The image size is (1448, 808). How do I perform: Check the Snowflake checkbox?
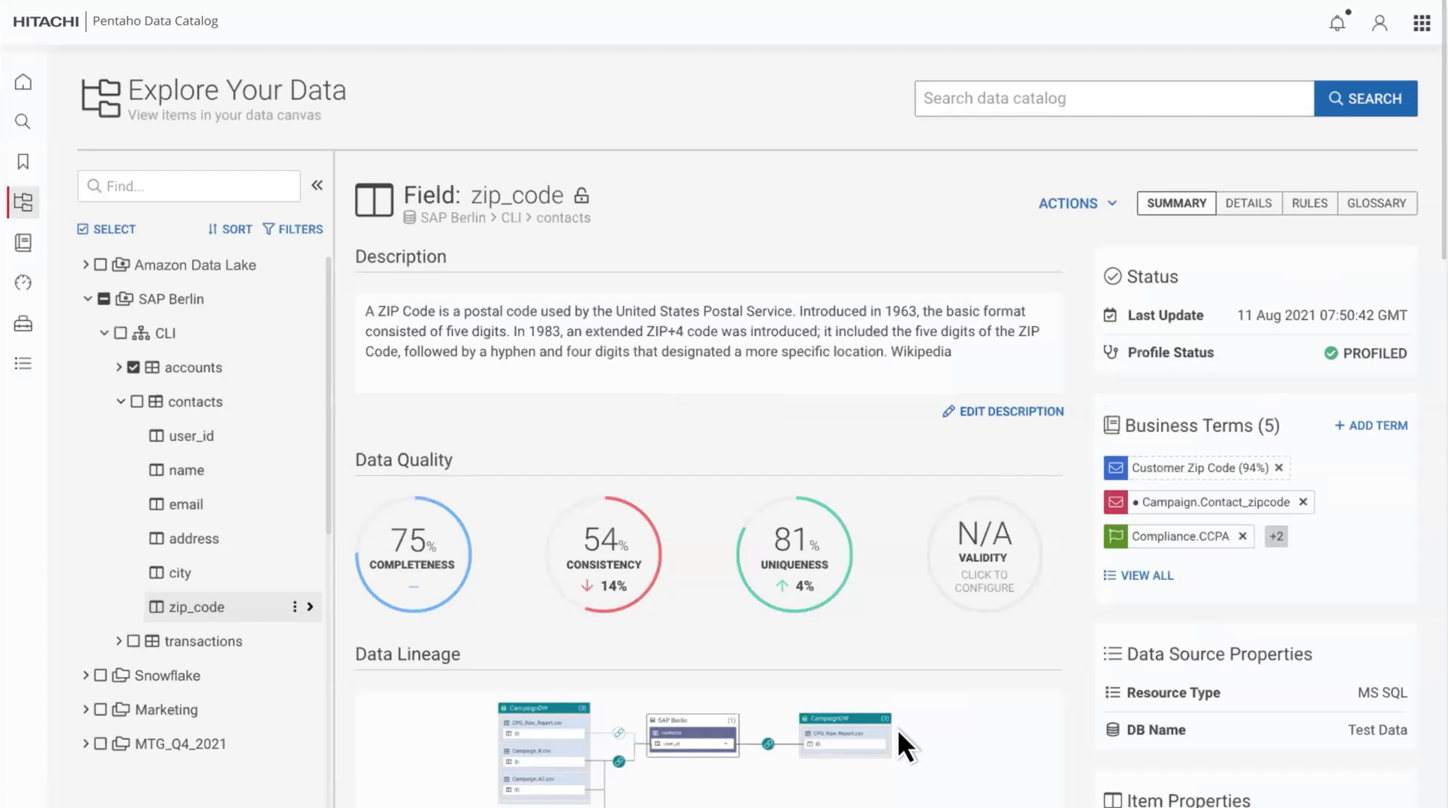pos(101,676)
